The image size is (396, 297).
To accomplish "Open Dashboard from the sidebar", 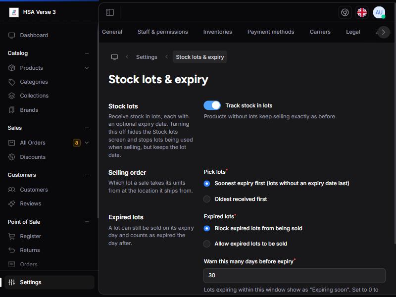I will (34, 35).
